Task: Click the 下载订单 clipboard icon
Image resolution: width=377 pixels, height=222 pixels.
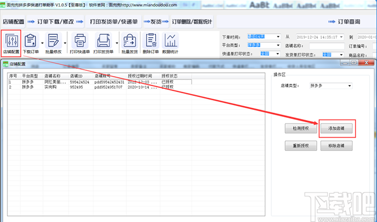Action: point(31,40)
